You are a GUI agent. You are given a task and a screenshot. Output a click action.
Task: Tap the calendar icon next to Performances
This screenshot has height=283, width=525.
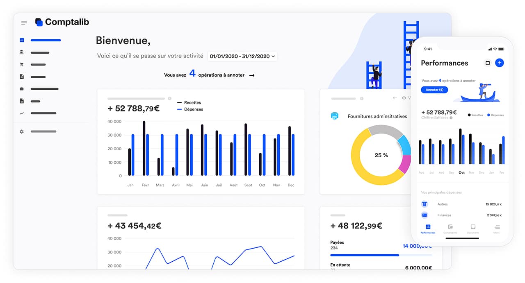[x=488, y=63]
